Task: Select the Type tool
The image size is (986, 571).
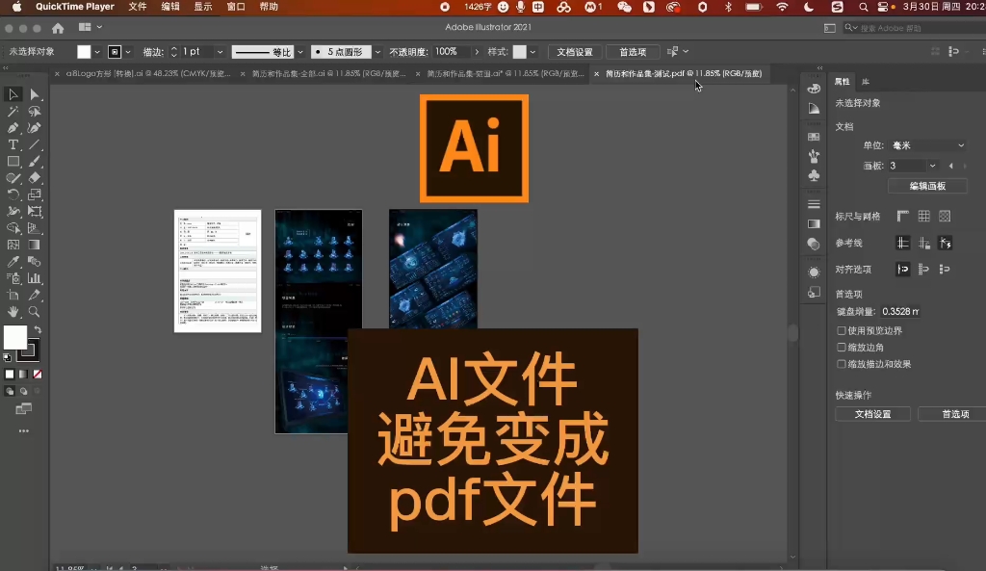Action: [x=13, y=144]
